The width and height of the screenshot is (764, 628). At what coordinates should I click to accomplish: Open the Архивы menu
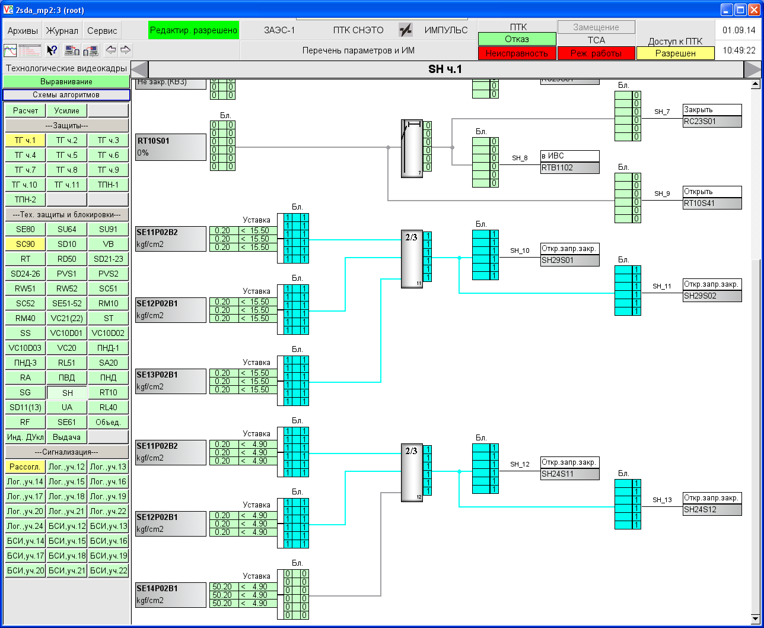tap(23, 31)
